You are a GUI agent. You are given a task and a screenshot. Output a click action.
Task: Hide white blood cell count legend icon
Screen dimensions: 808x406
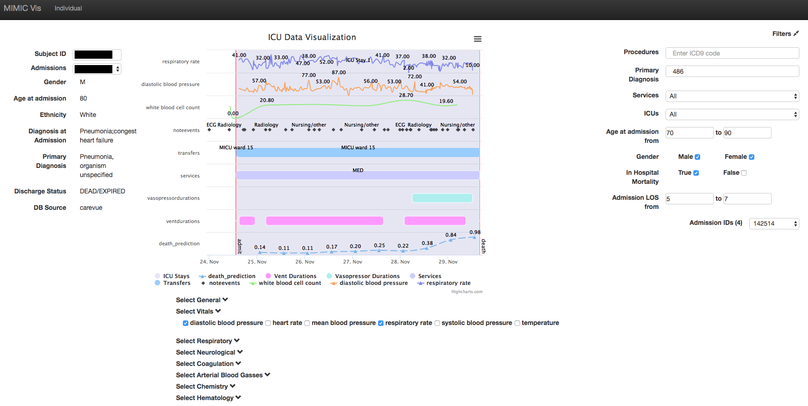(x=253, y=283)
